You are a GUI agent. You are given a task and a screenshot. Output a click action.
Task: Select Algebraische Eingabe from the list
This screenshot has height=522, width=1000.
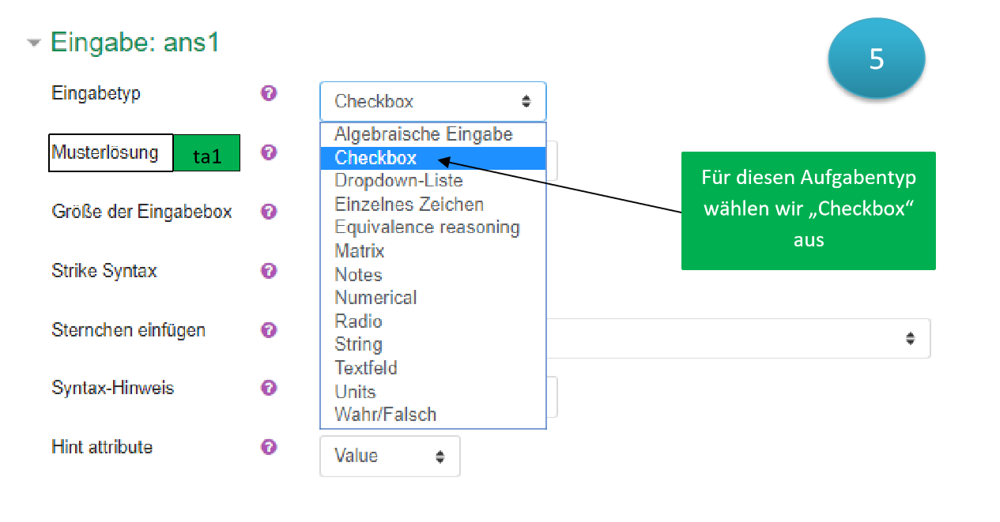click(423, 134)
